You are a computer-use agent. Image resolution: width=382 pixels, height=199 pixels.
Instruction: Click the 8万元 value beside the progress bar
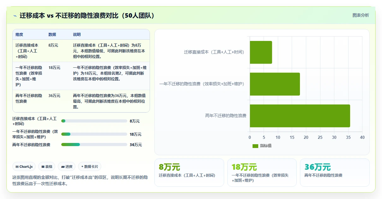click(134, 121)
